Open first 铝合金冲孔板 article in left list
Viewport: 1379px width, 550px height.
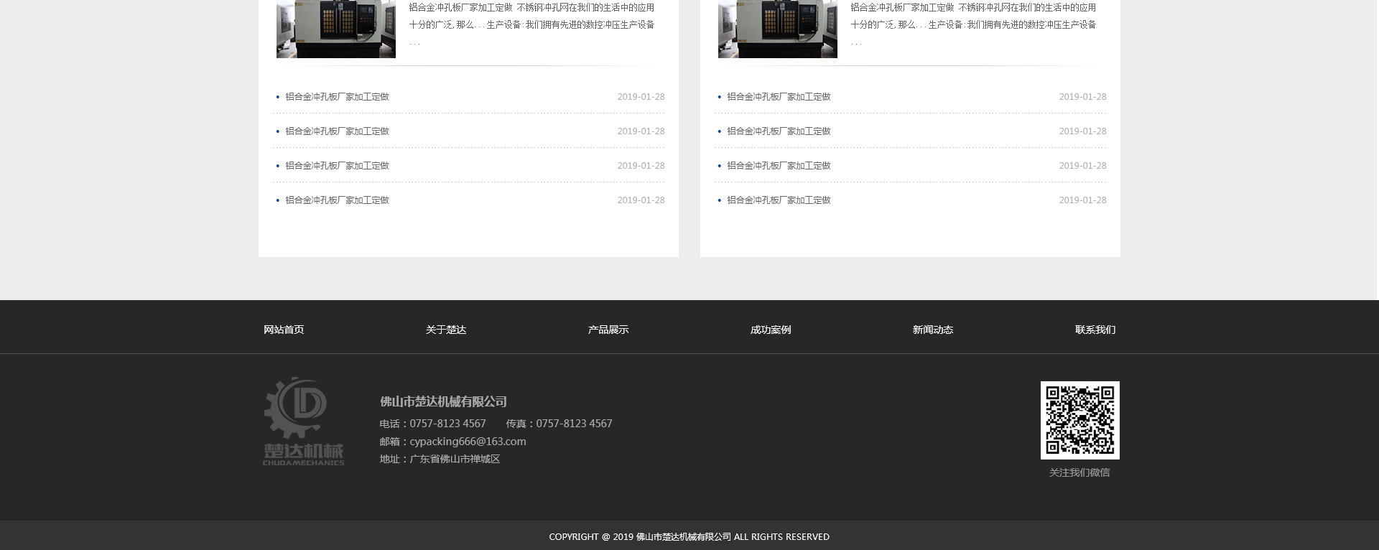pos(337,97)
